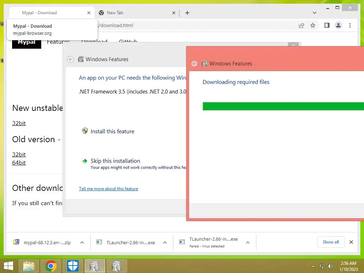Select second Windows Features taskbar icon
This screenshot has height=273, width=364.
pos(117,266)
